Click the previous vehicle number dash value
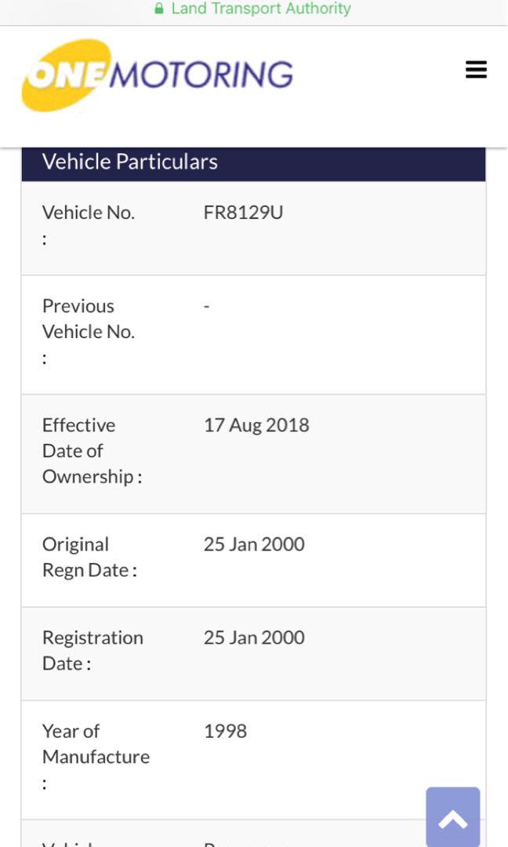Image resolution: width=508 pixels, height=847 pixels. coord(206,307)
